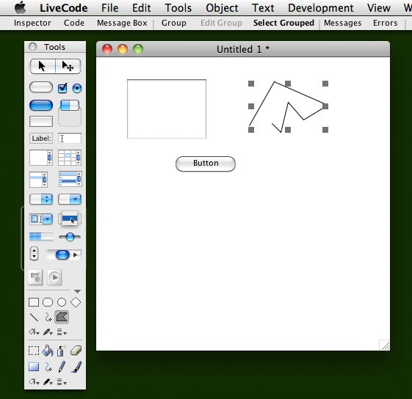Choose the combo box tool

click(x=41, y=219)
